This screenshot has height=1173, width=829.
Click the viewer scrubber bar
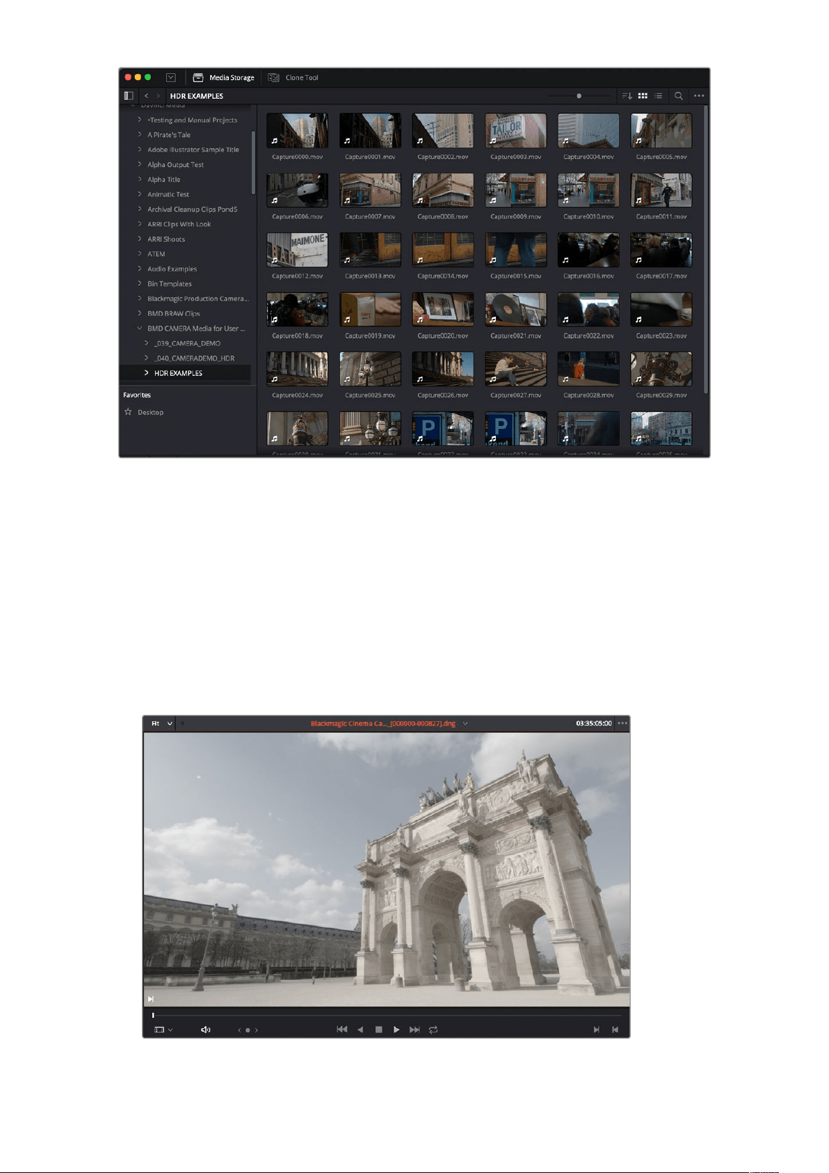(x=386, y=1016)
